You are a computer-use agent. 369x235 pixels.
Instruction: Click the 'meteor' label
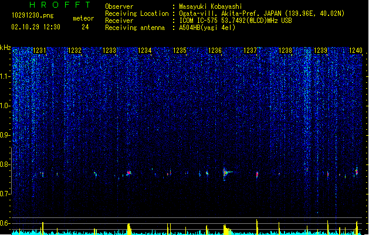tap(83, 18)
